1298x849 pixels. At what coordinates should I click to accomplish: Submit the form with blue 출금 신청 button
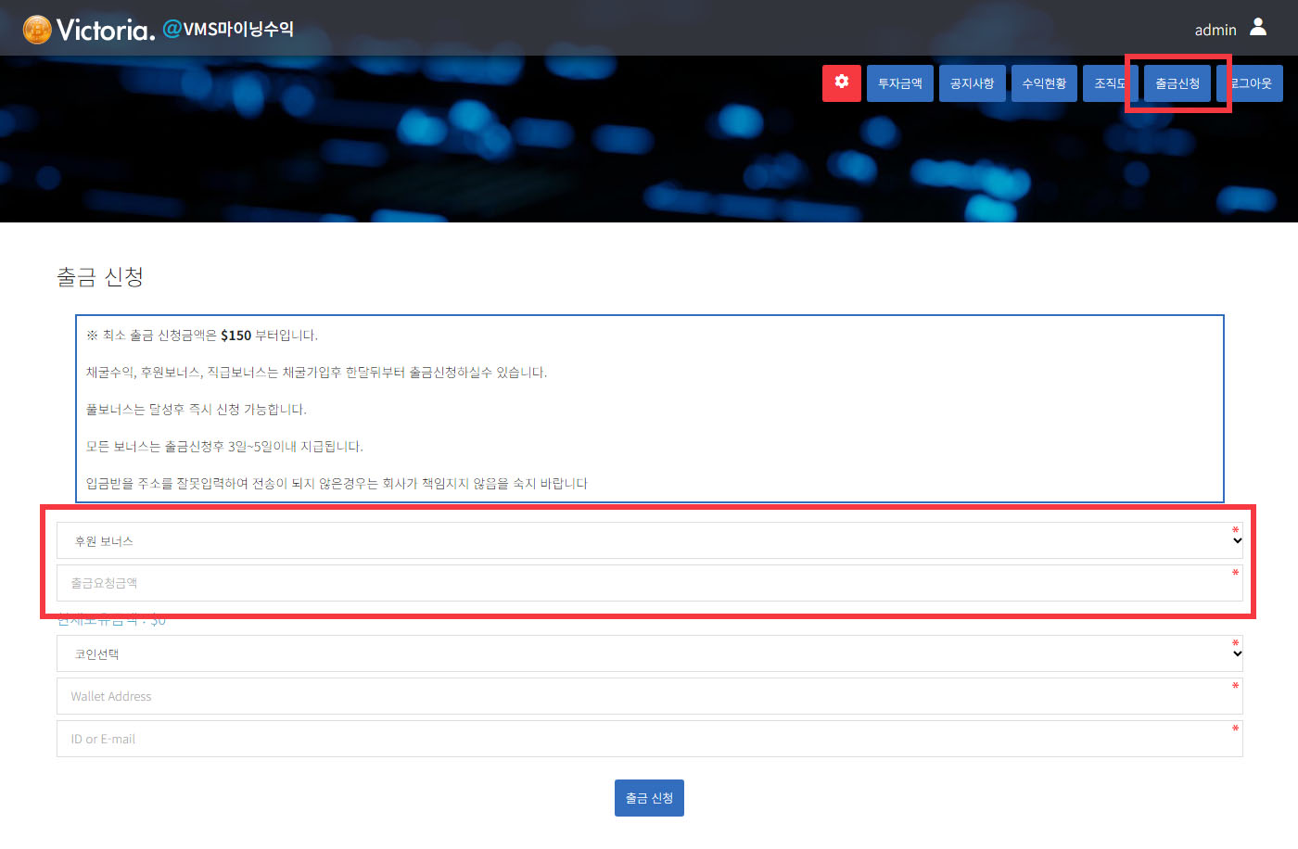(649, 798)
